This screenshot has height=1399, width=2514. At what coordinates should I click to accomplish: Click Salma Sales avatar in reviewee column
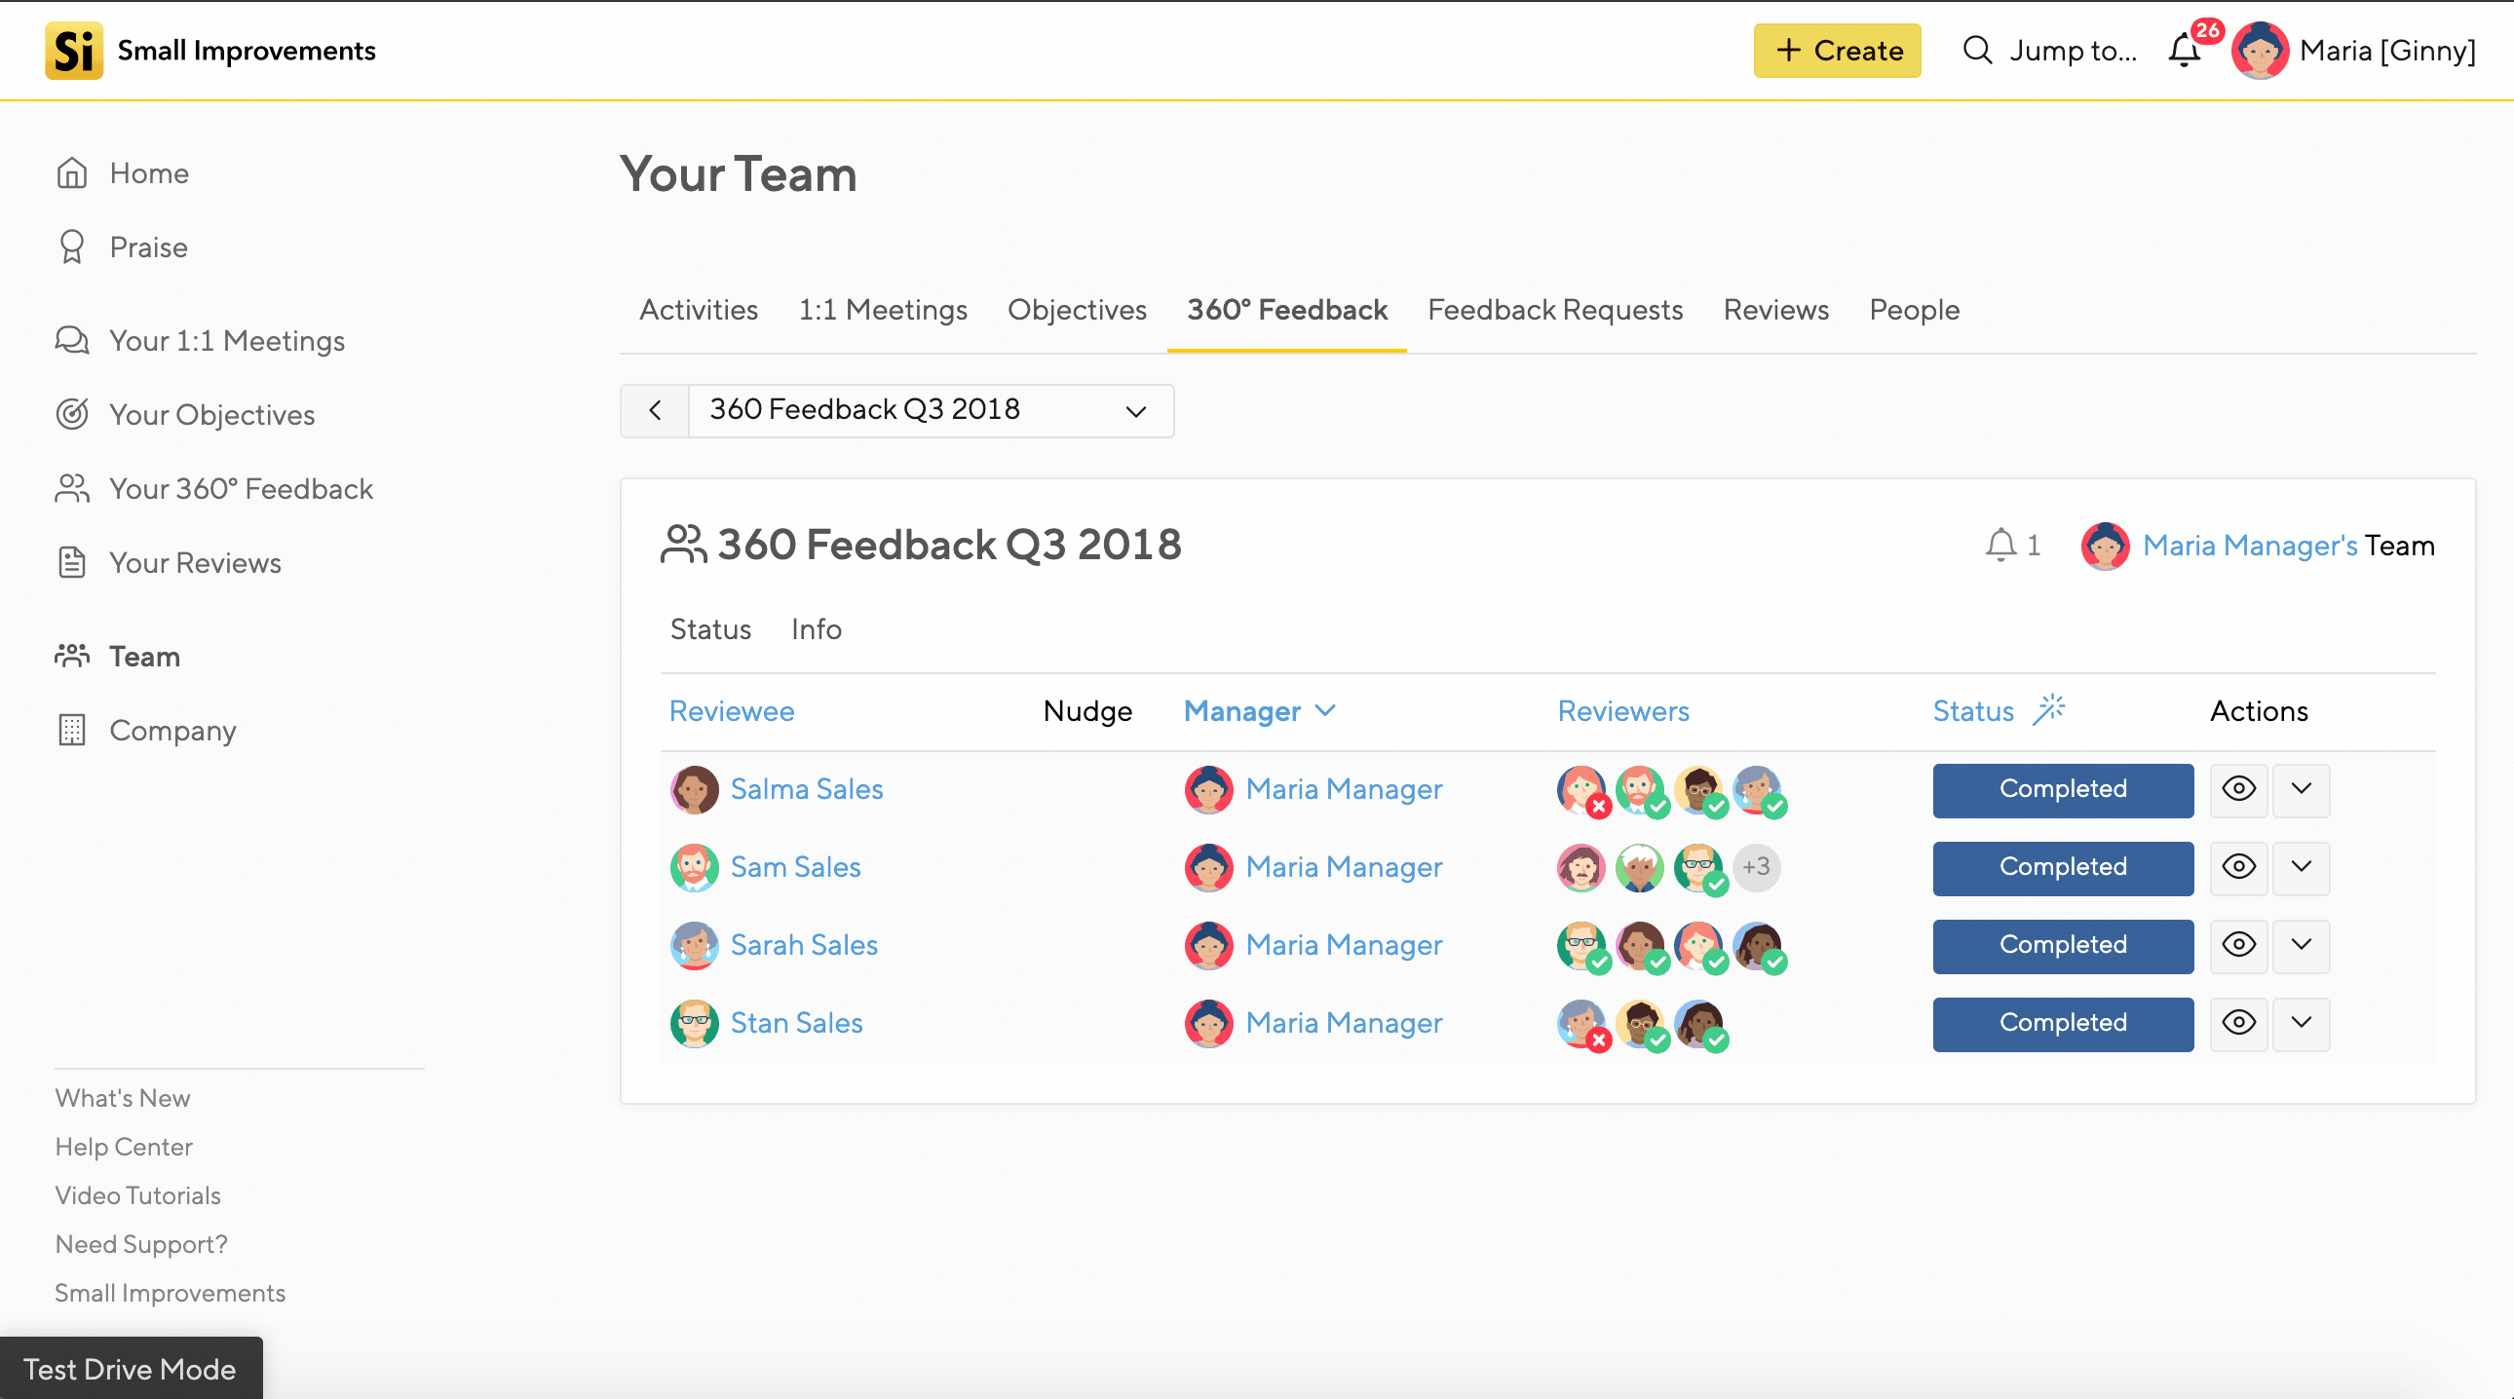pos(695,789)
